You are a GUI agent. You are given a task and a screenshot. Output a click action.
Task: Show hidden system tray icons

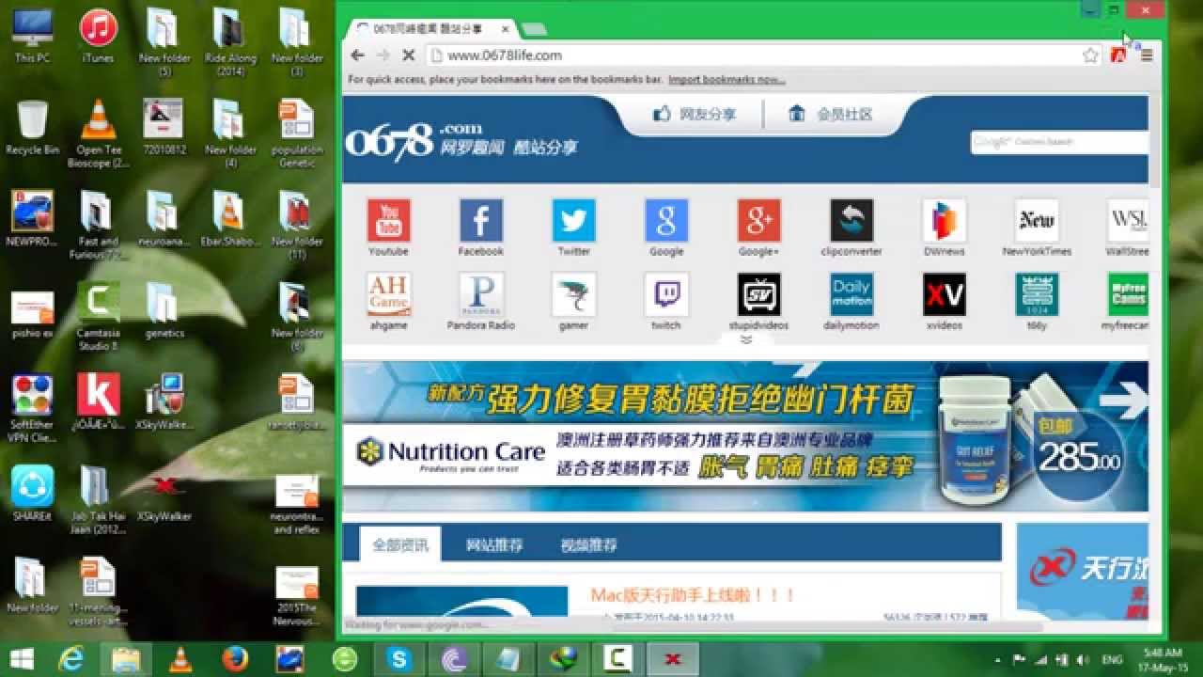(x=997, y=660)
